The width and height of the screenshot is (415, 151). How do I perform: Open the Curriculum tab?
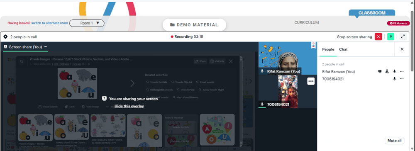pyautogui.click(x=307, y=23)
